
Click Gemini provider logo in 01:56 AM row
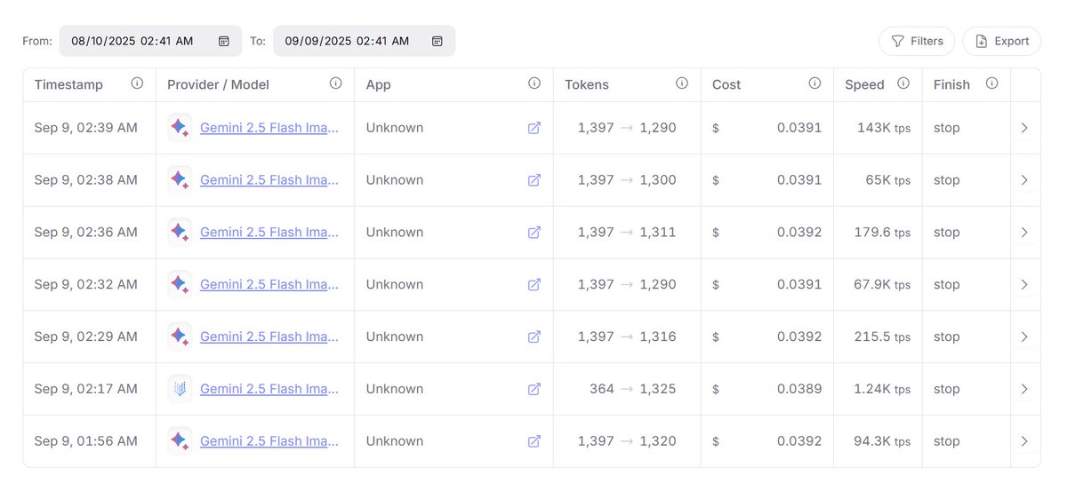(180, 441)
